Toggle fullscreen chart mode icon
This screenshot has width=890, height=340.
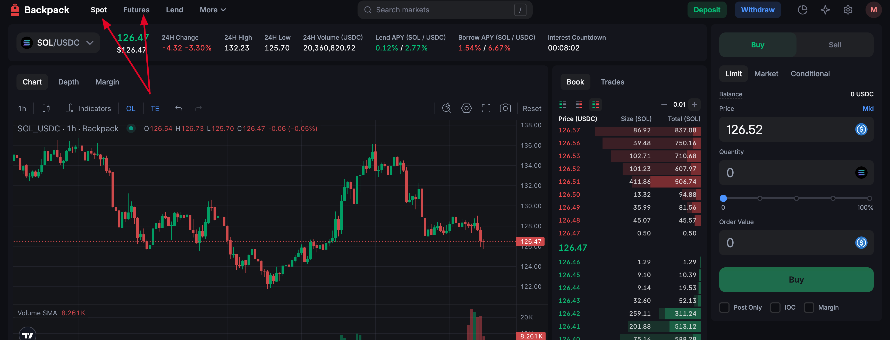[486, 108]
